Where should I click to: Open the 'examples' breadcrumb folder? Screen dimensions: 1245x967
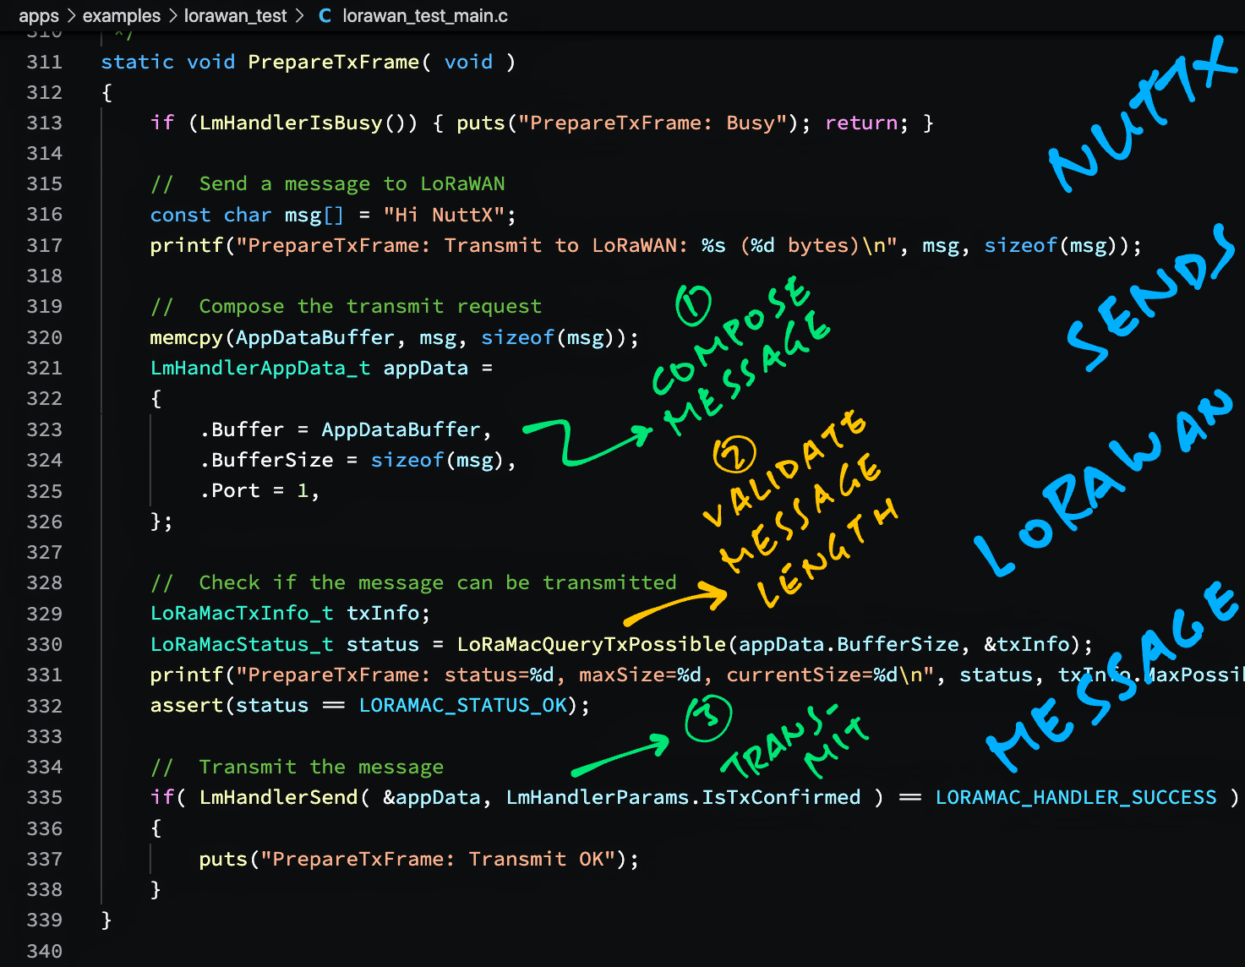(x=121, y=16)
